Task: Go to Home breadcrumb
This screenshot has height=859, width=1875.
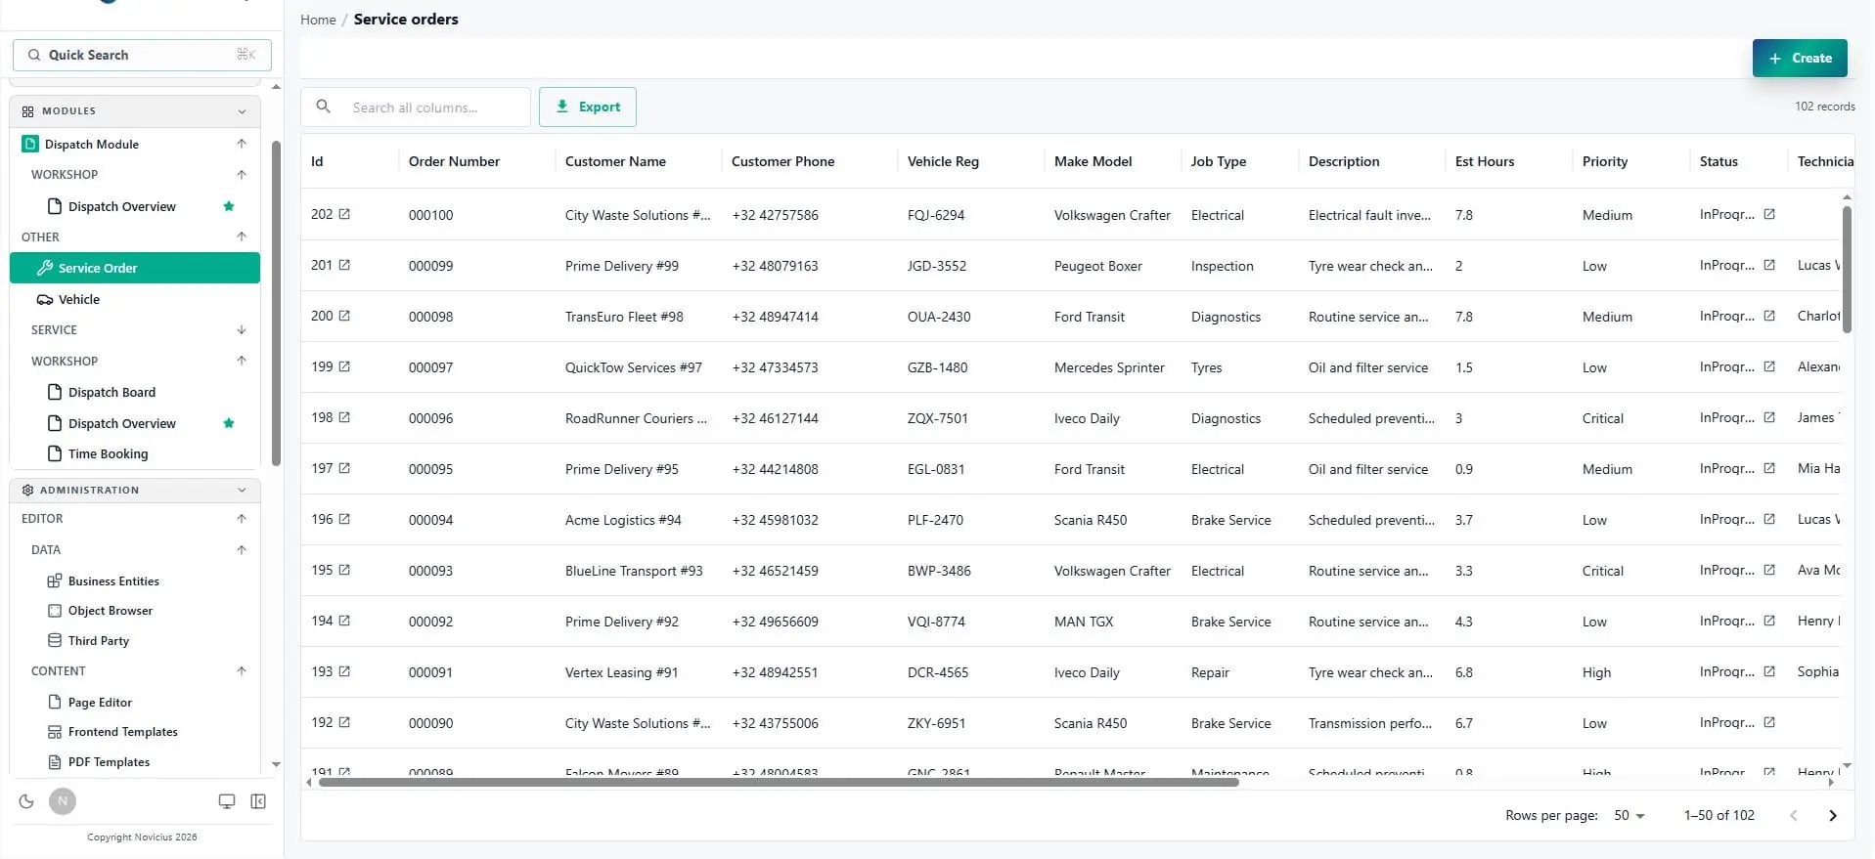Action: click(318, 20)
